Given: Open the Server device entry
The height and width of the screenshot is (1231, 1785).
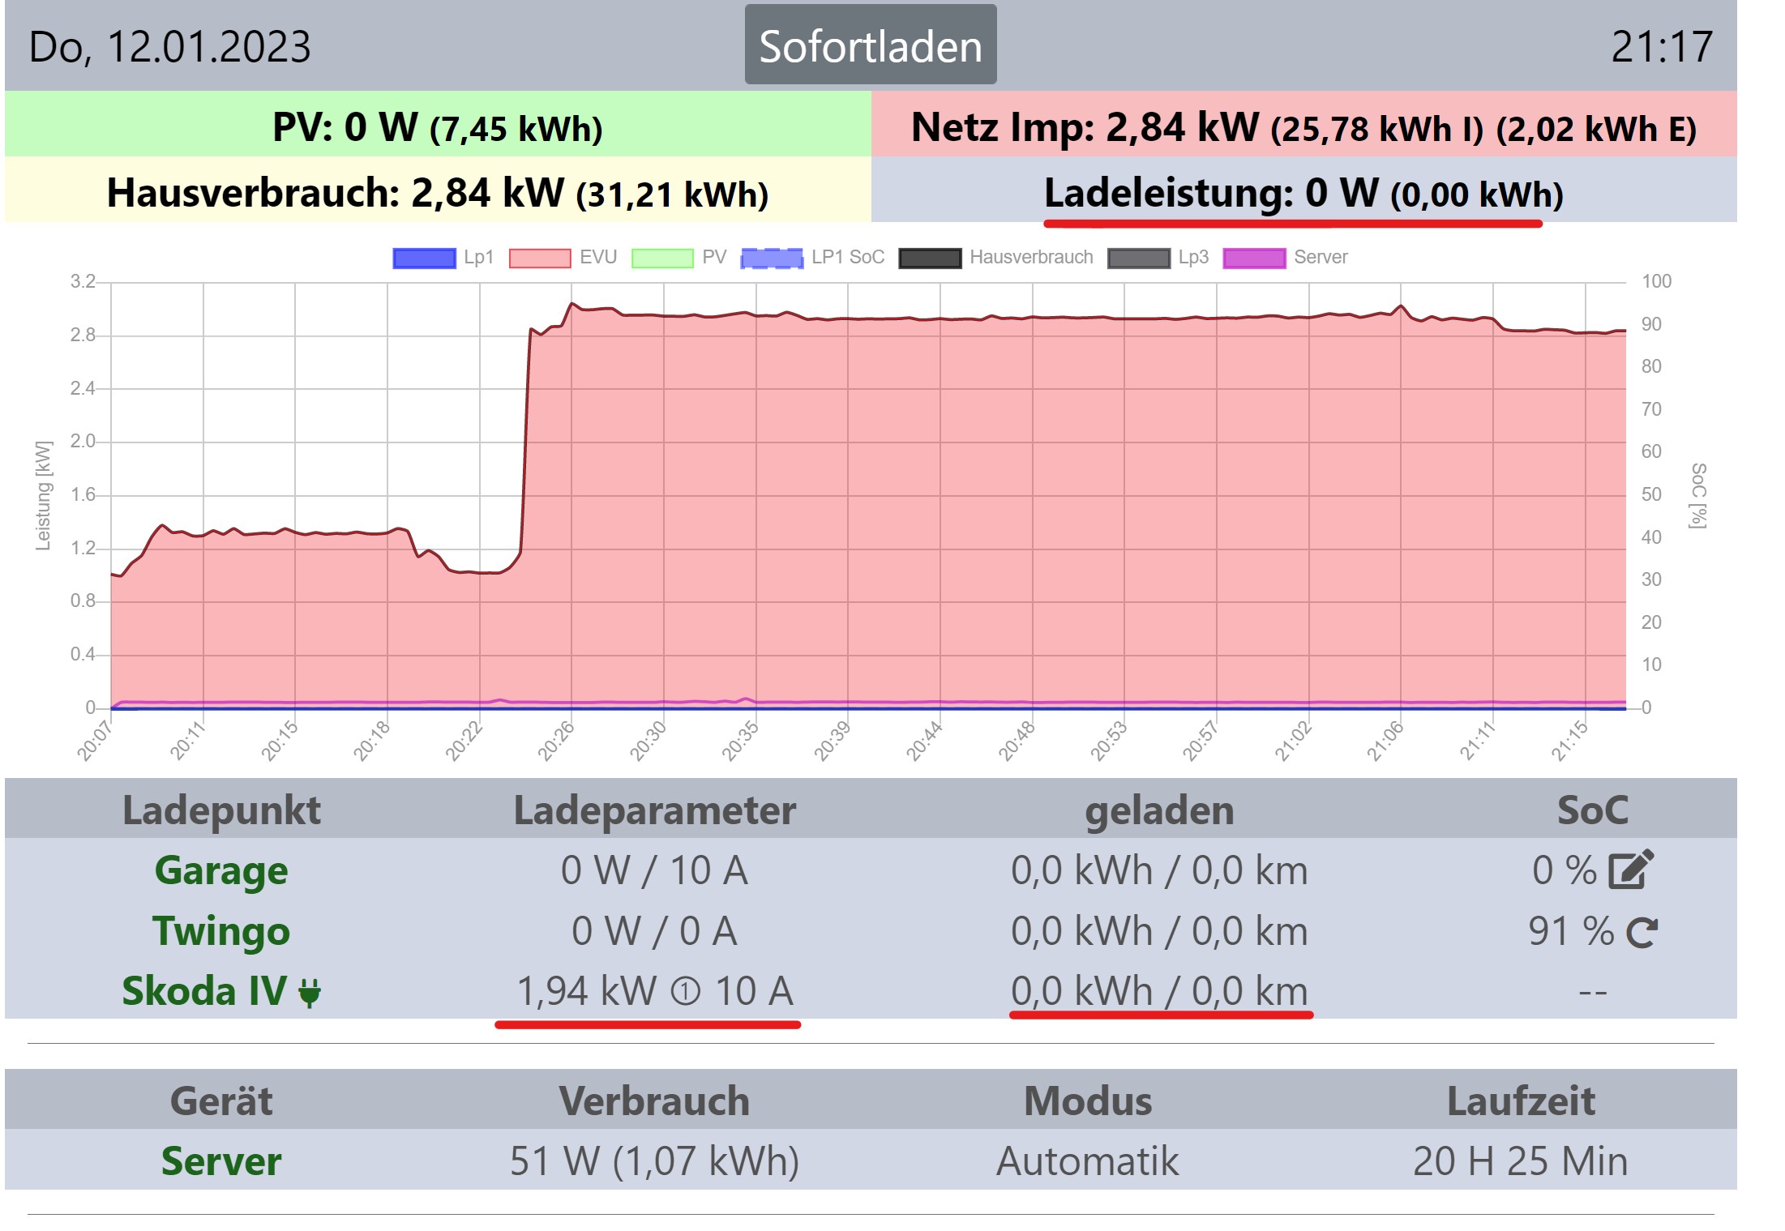Looking at the screenshot, I should point(221,1160).
